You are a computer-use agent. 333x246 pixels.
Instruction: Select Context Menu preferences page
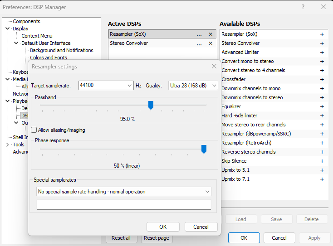(37, 36)
